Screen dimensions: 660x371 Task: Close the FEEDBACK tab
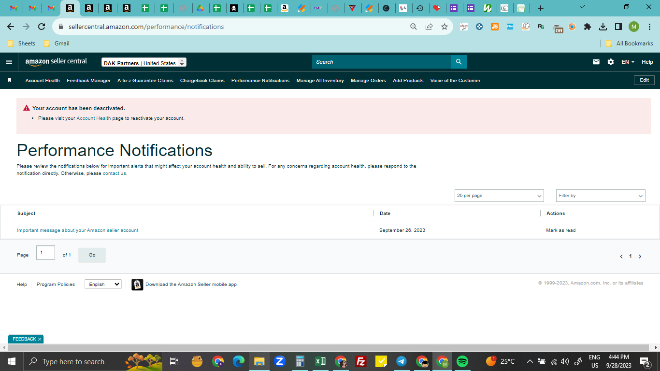click(40, 339)
